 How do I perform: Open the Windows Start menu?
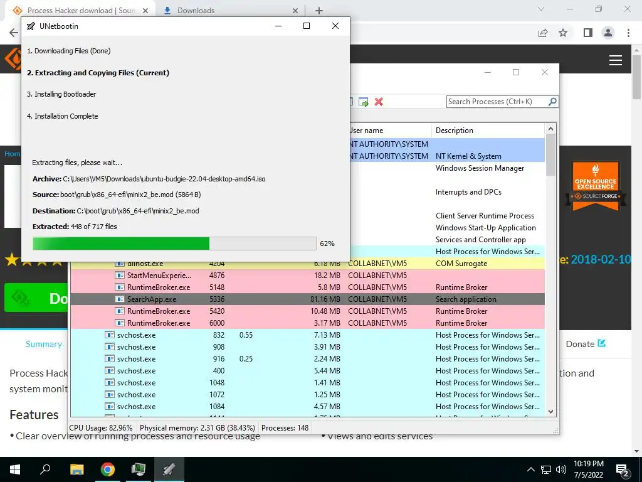point(15,469)
